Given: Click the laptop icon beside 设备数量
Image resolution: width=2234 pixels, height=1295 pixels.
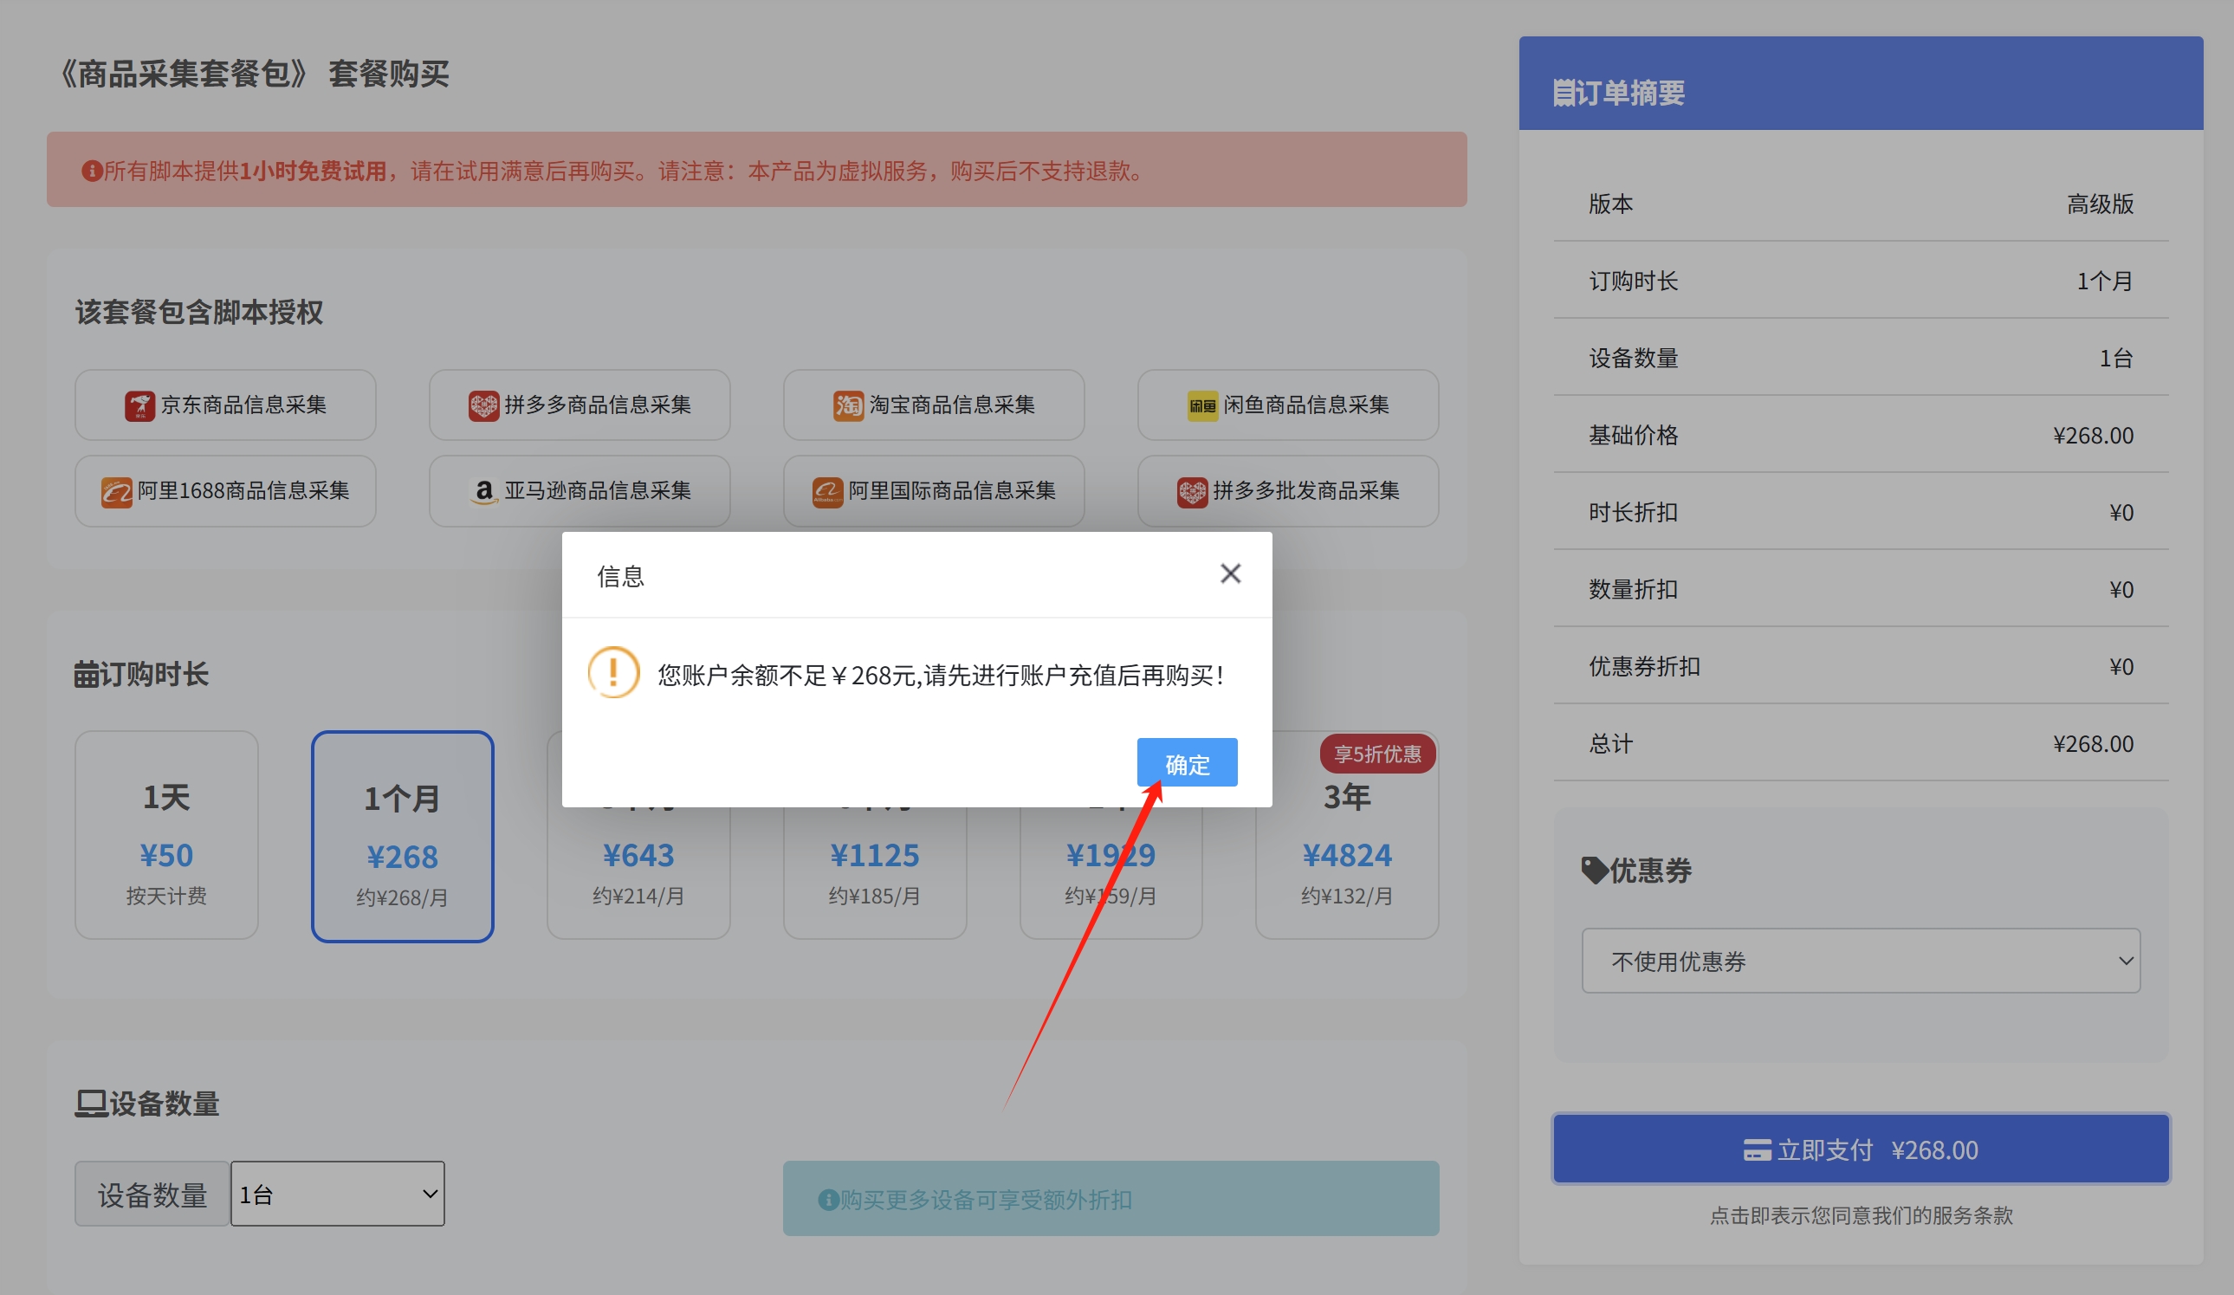Looking at the screenshot, I should [90, 1104].
